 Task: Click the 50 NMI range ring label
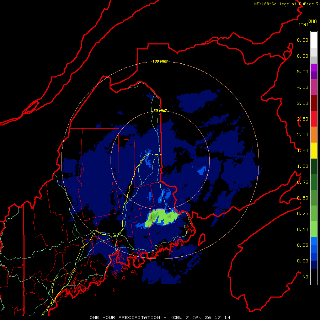pyautogui.click(x=160, y=111)
